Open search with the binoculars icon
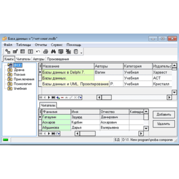The width and height of the screenshot is (179, 179). point(53,51)
